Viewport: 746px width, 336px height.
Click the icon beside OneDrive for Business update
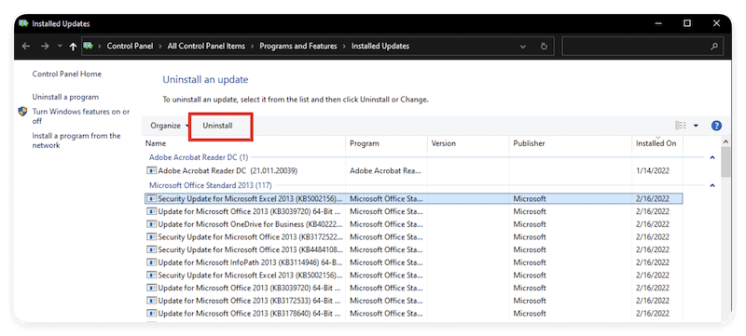pos(151,224)
